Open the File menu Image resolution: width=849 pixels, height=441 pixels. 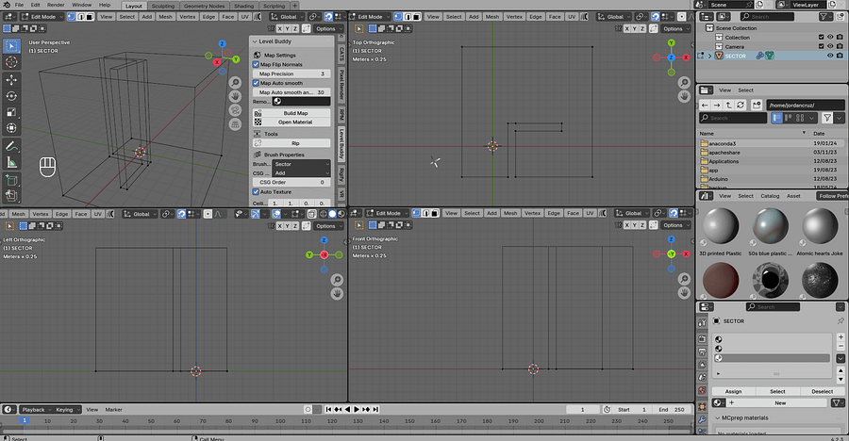pyautogui.click(x=19, y=5)
